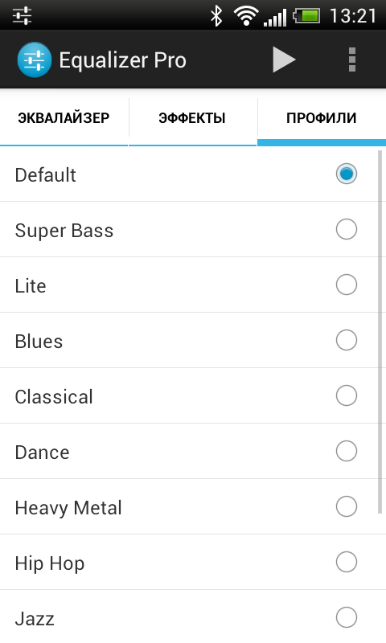Viewport: 386px width, 643px height.
Task: Open the three-dot overflow menu
Action: [352, 59]
